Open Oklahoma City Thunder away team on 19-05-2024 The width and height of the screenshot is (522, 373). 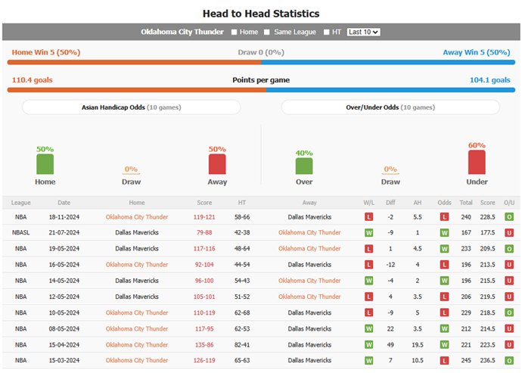pos(309,249)
